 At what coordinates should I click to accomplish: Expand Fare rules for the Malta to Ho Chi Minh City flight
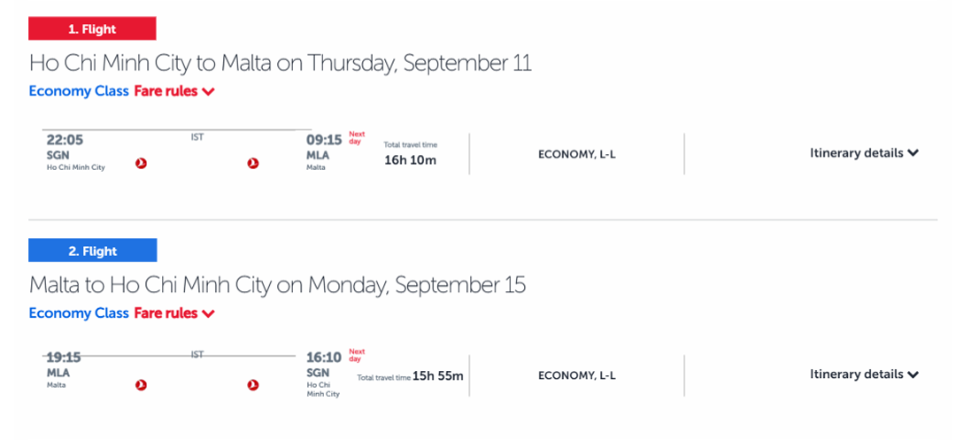click(174, 313)
